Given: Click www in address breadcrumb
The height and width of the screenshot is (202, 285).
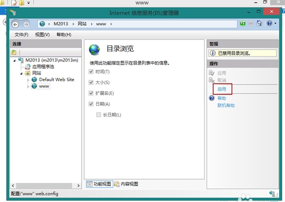Looking at the screenshot, I should [101, 24].
